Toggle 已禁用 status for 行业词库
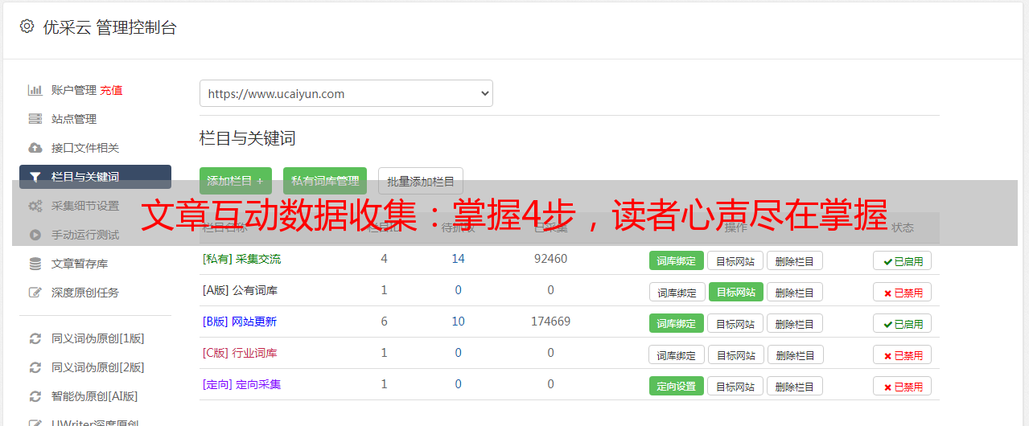Image resolution: width=1029 pixels, height=426 pixels. pos(903,354)
